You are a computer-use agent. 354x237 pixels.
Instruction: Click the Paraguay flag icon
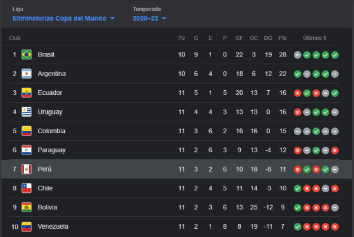click(x=27, y=150)
